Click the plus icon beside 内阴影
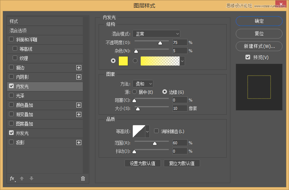 click(x=79, y=77)
